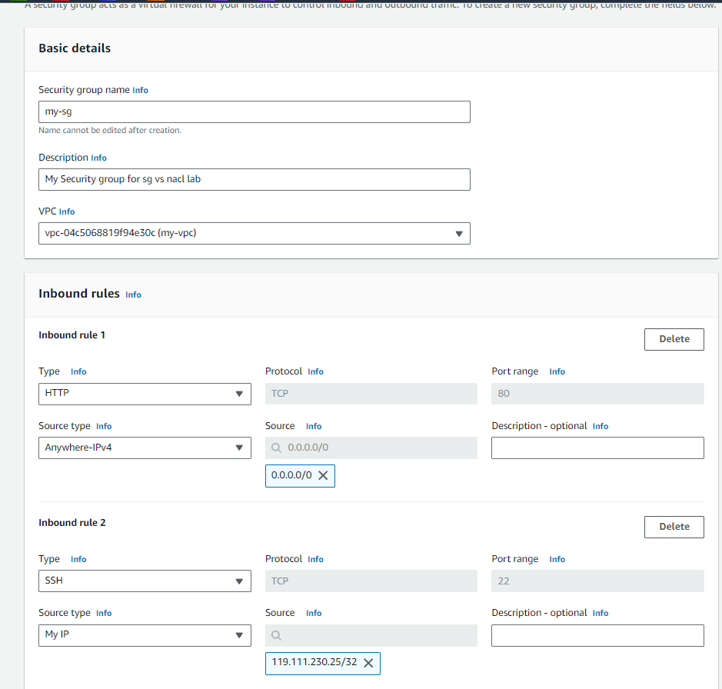
Task: Remove the 119.111.230.25/32 source chip
Action: click(x=368, y=663)
